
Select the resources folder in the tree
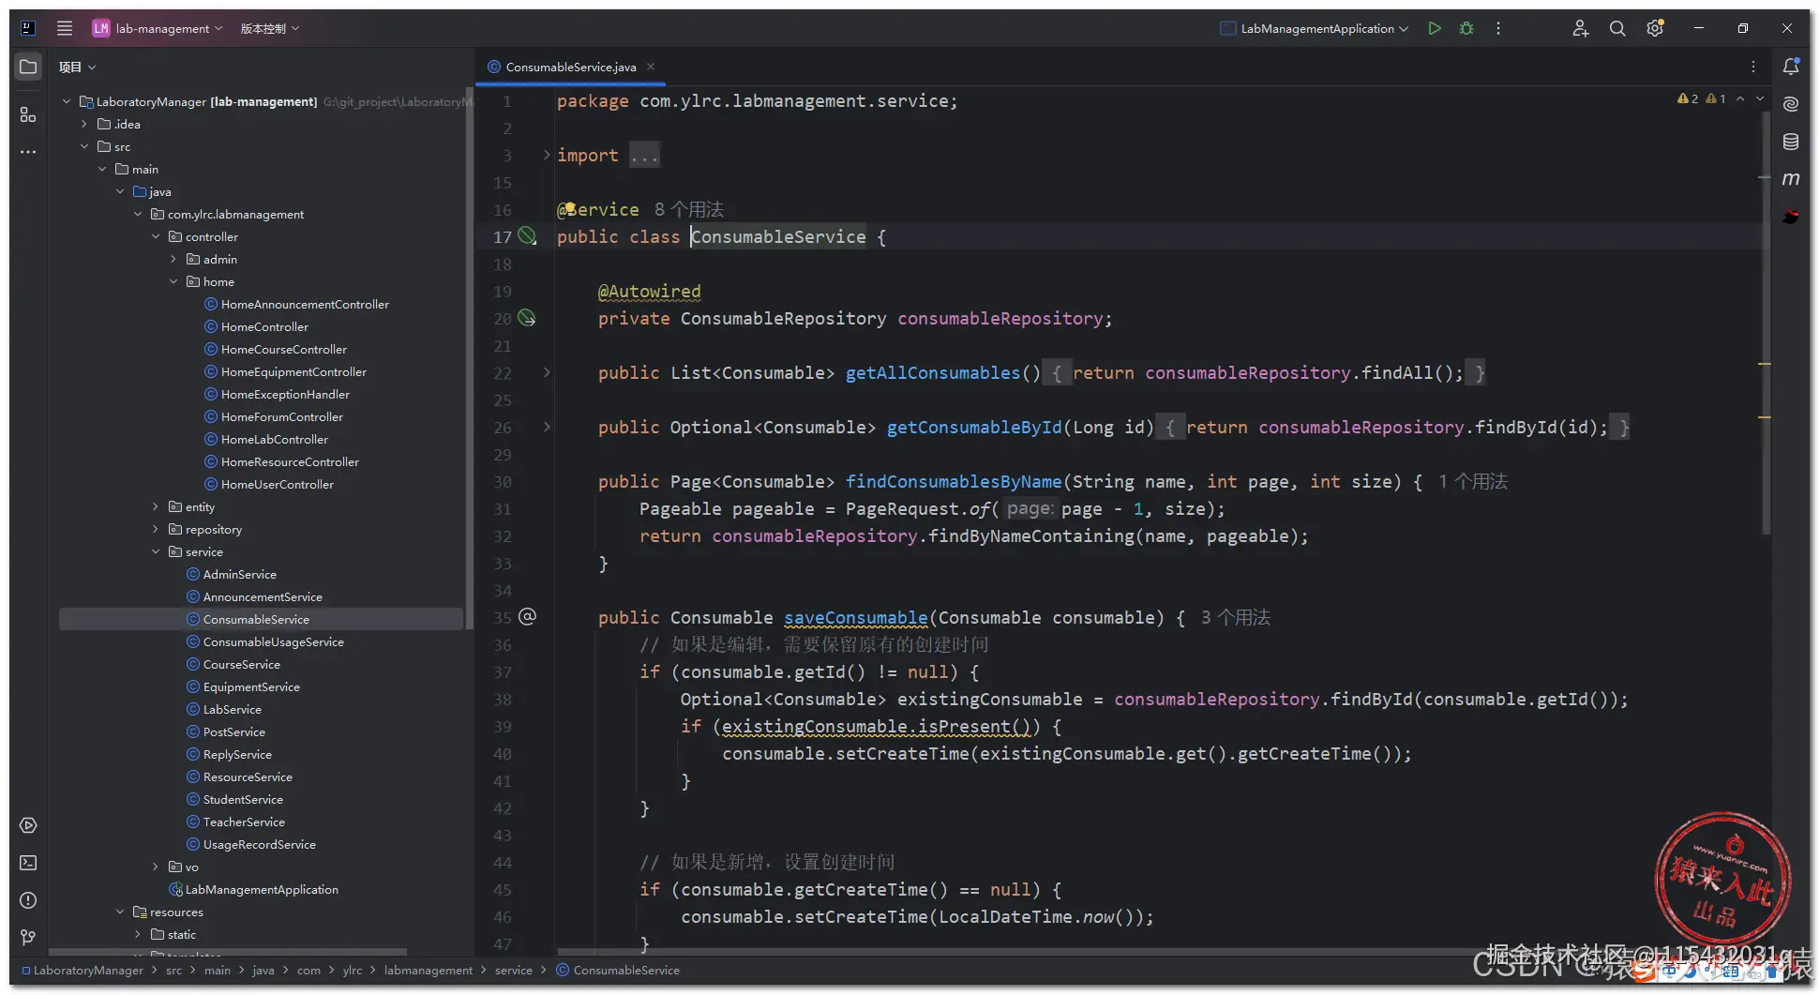click(176, 912)
